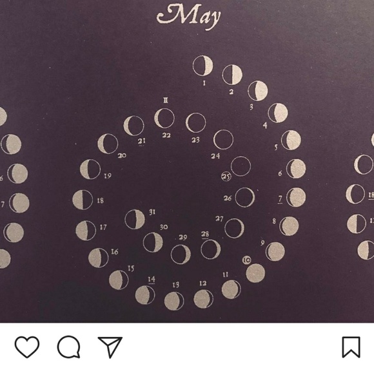Click the Gemini symbol above day 22
The height and width of the screenshot is (373, 374).
pos(166,100)
